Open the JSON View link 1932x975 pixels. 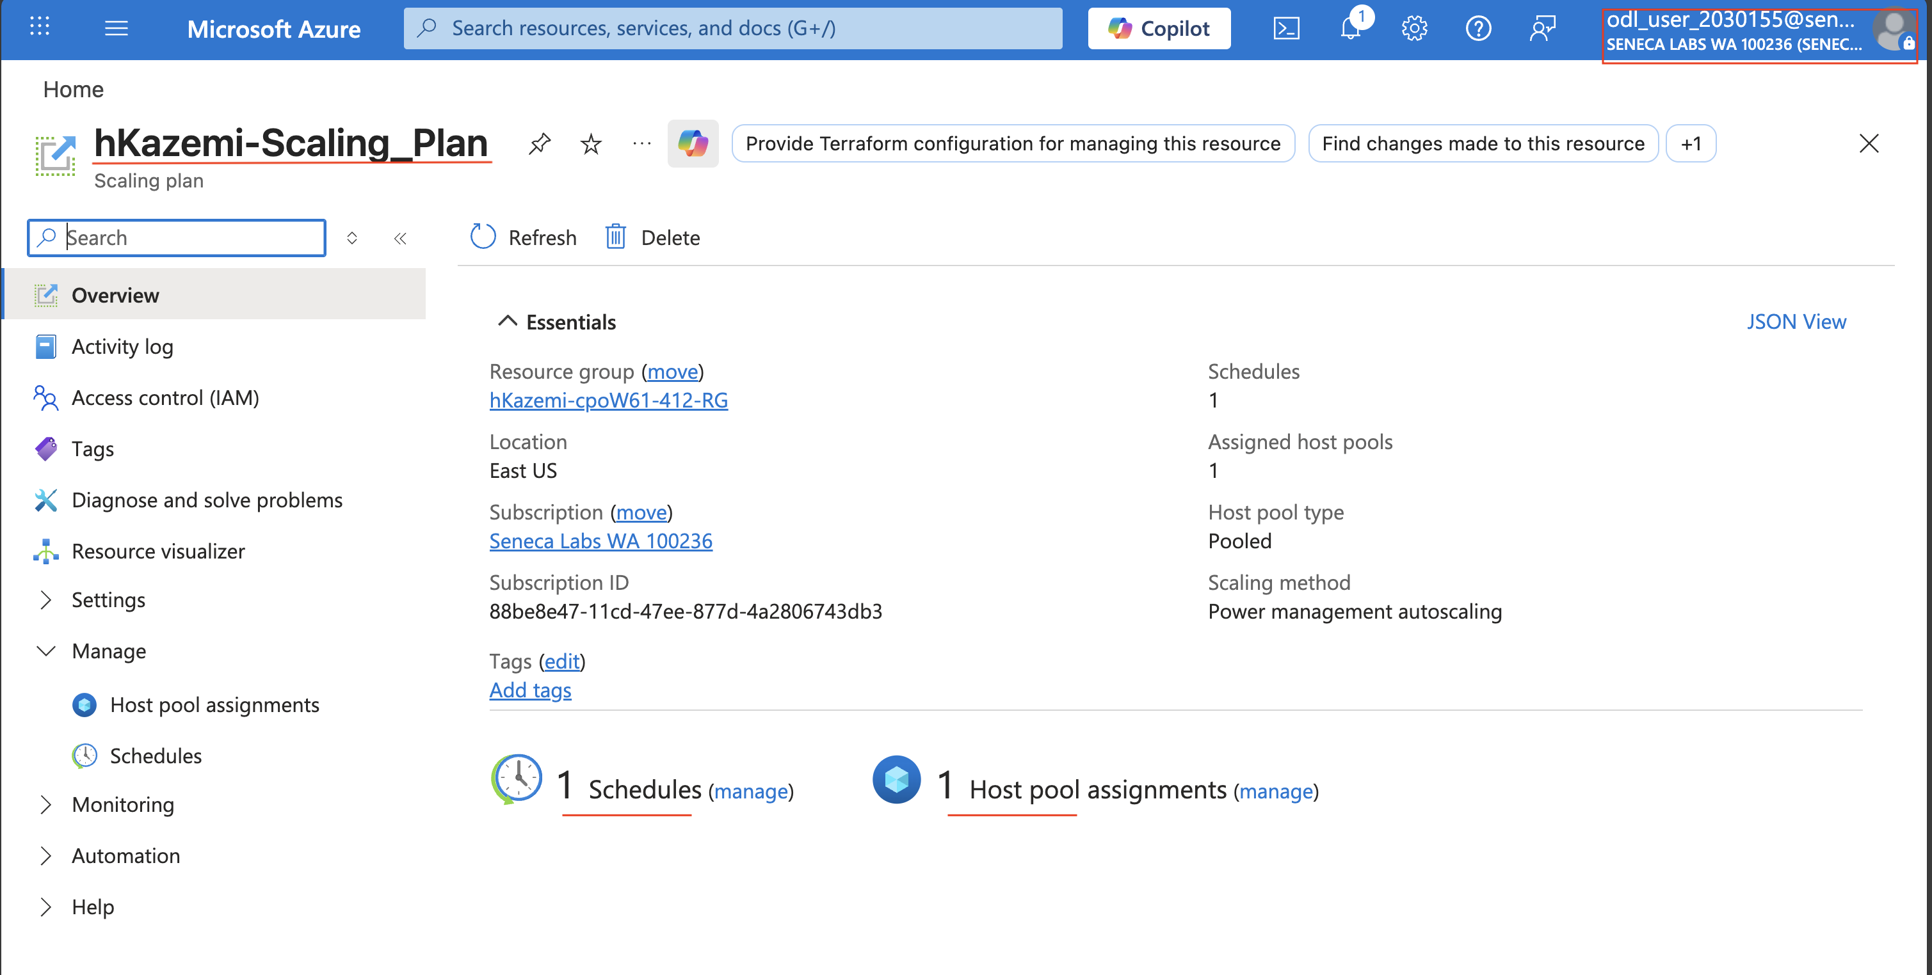point(1796,322)
